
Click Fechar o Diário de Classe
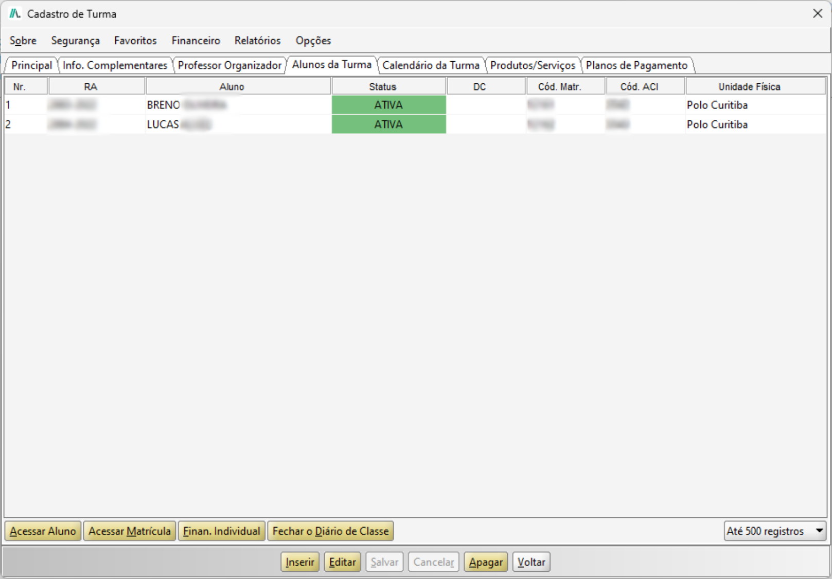click(330, 531)
